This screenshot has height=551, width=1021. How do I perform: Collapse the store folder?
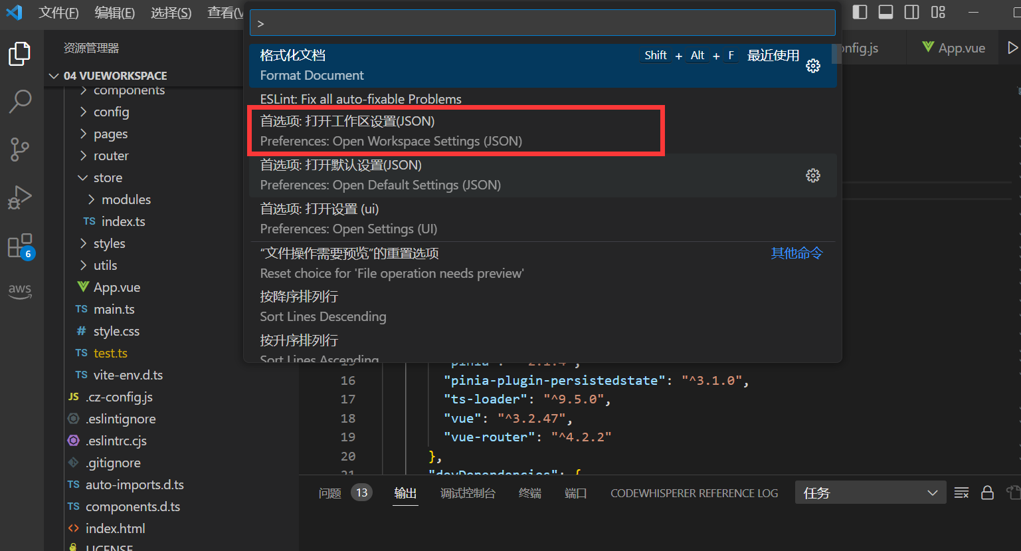tap(108, 177)
